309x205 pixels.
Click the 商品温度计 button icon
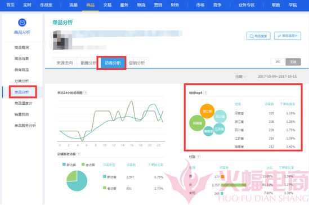pos(279,36)
